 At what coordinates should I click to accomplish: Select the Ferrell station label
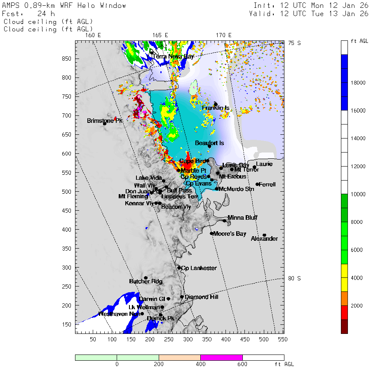click(267, 184)
